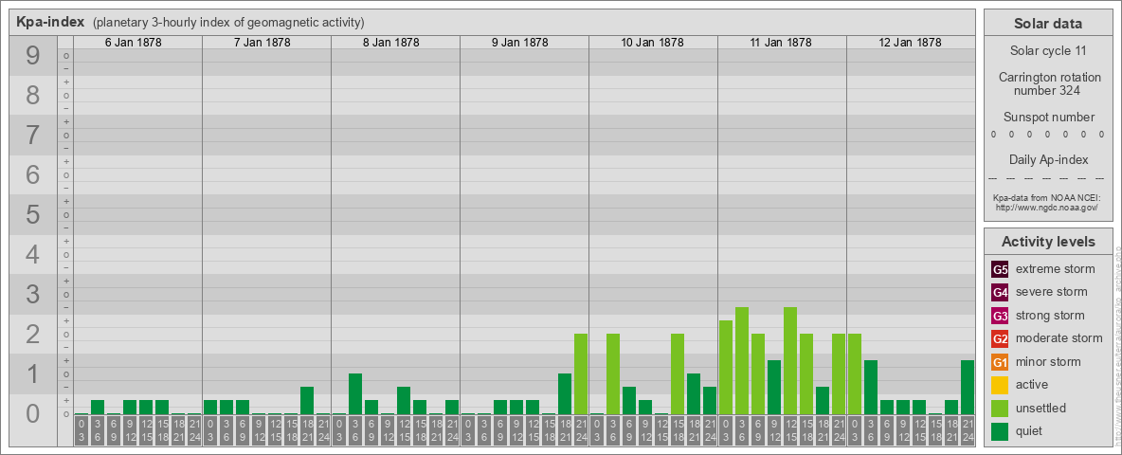Click the 7 Jan 18-21h dark green bar
This screenshot has height=455, width=1122.
307,401
